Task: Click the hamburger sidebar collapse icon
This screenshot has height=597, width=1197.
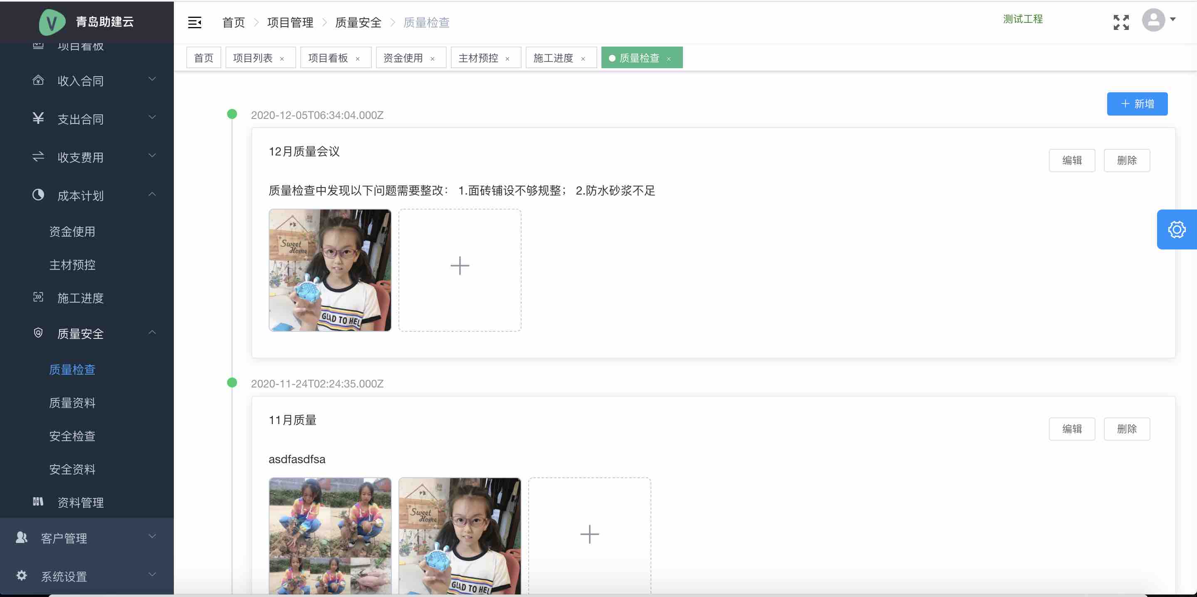Action: tap(194, 22)
